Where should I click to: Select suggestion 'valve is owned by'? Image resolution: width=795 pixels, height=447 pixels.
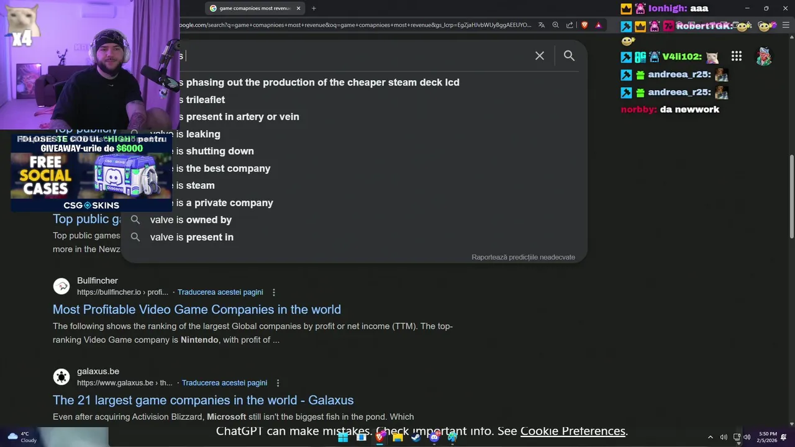[x=191, y=220]
